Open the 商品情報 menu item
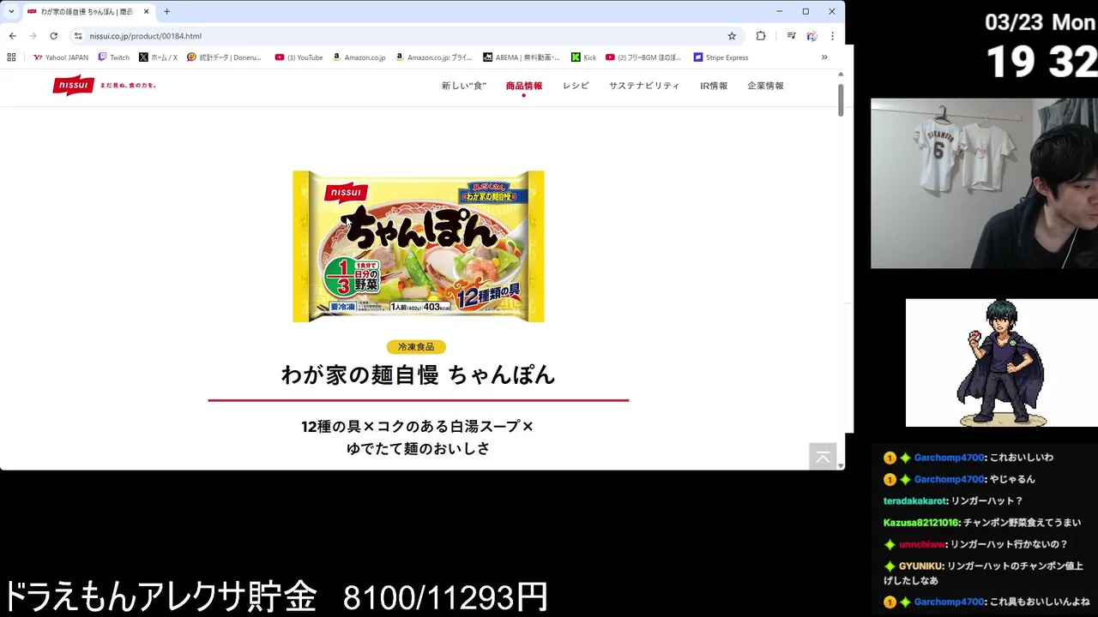The height and width of the screenshot is (617, 1098). point(524,86)
